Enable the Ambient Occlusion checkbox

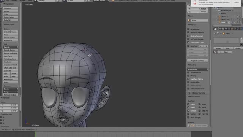click(188, 89)
